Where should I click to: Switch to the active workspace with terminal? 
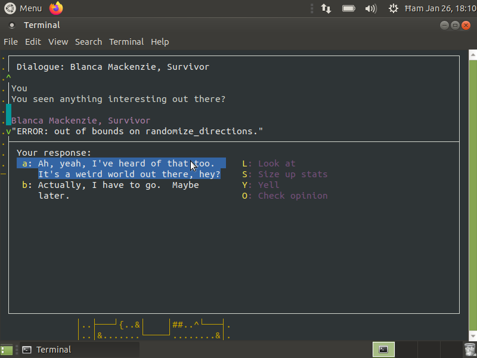[x=383, y=350]
